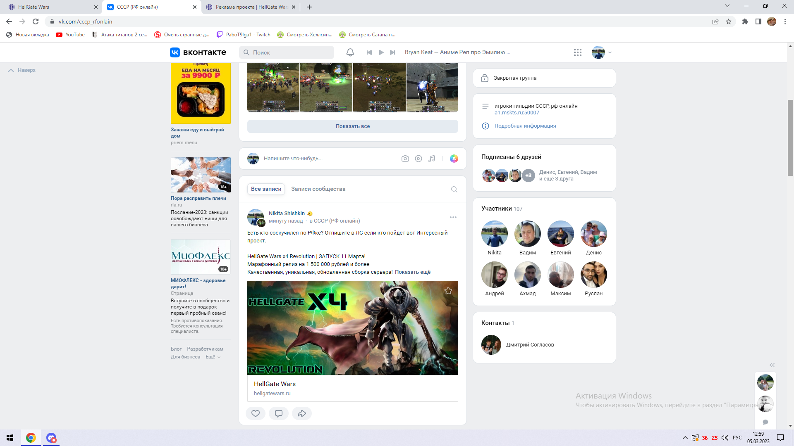Play previous track in VK player
This screenshot has width=794, height=446.
(369, 52)
